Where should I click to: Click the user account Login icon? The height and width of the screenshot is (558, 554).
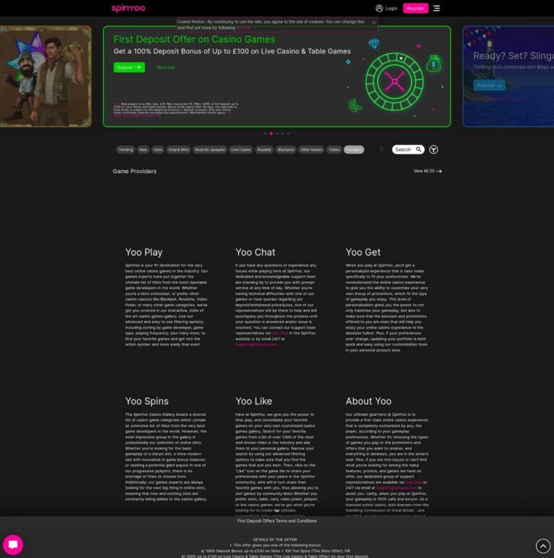[379, 8]
